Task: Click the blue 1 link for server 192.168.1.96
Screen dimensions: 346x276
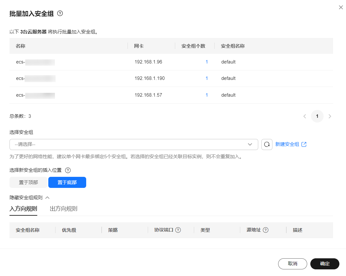Action: coord(207,62)
